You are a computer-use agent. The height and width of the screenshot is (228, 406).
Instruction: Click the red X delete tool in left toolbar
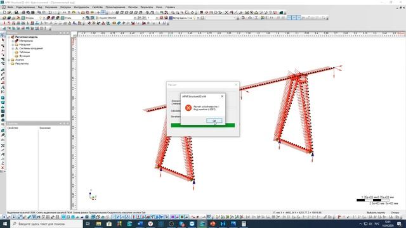tap(3, 168)
